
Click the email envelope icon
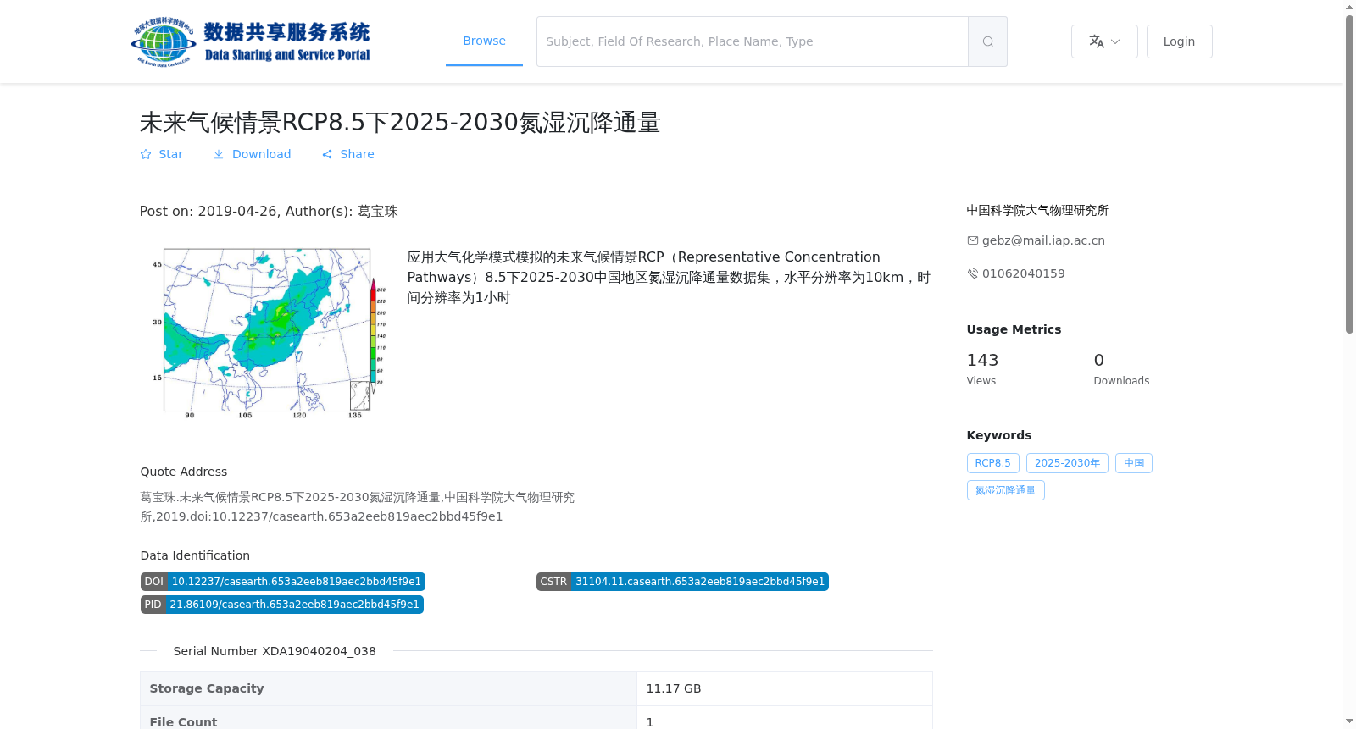click(x=973, y=240)
